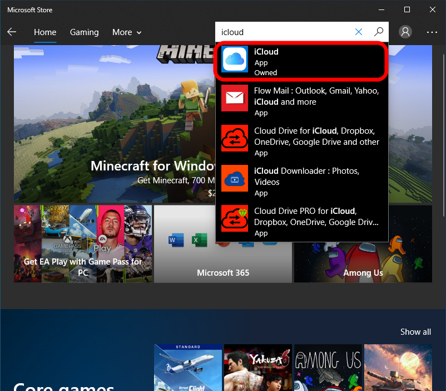Select the iCloud cloud app icon
446x391 pixels.
pyautogui.click(x=235, y=59)
